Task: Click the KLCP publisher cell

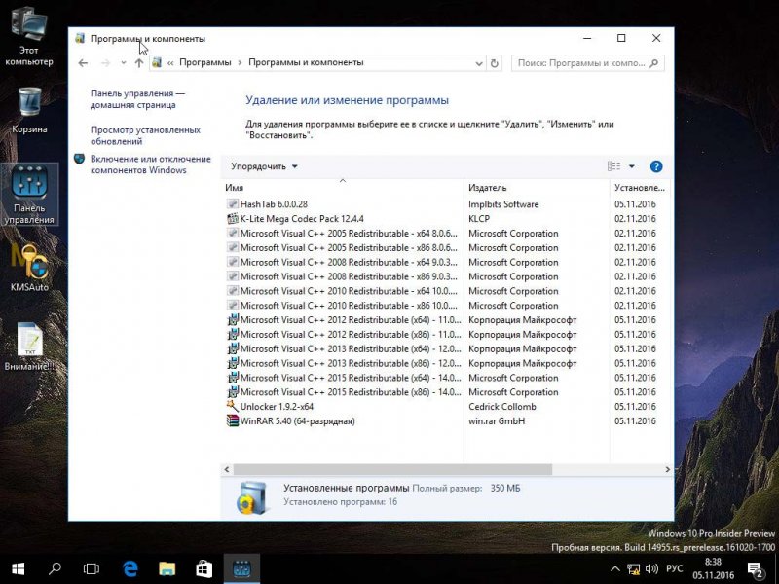Action: pyautogui.click(x=479, y=218)
